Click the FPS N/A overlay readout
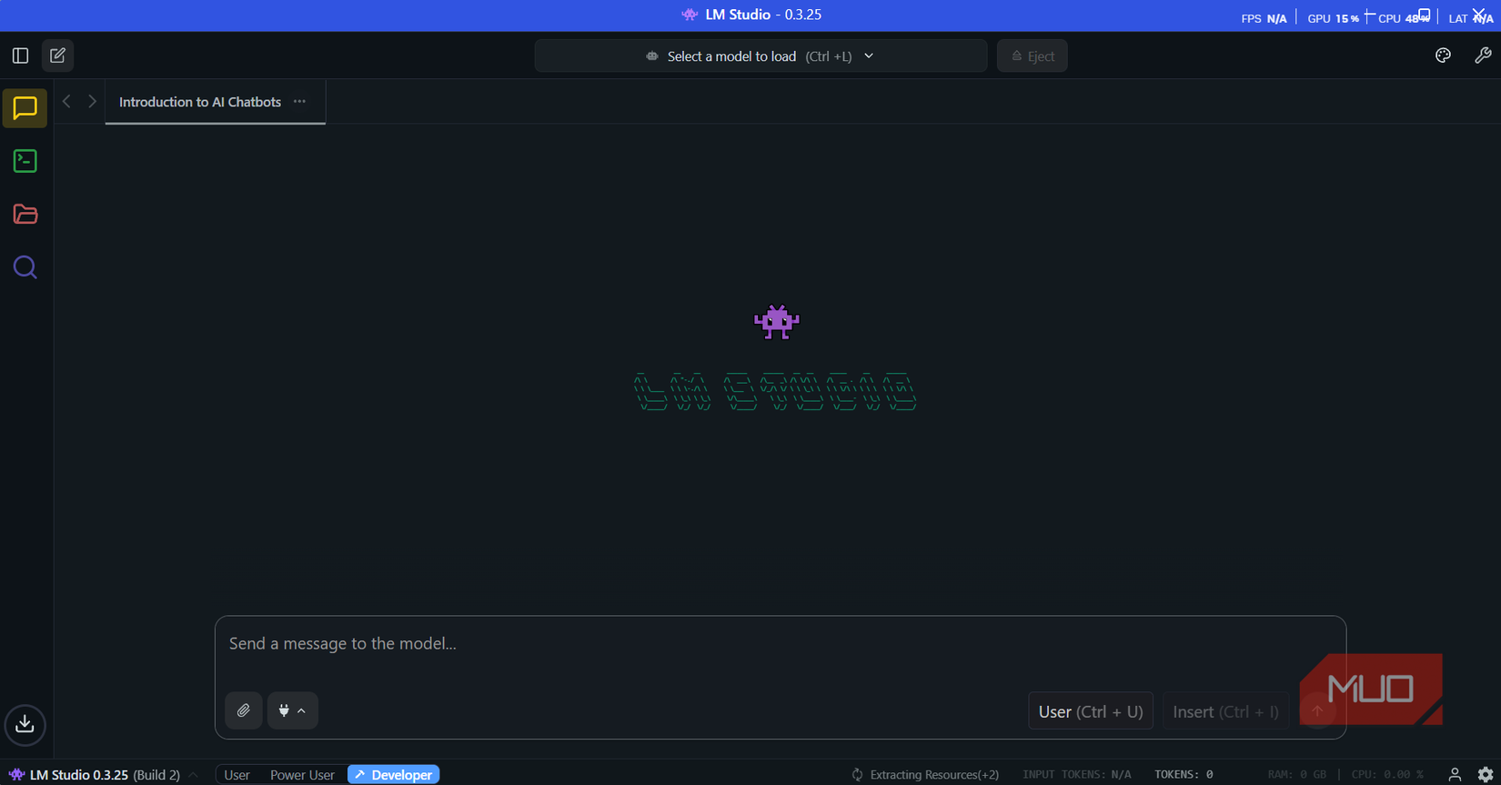Screen dimensions: 1501x785 click(x=1264, y=18)
